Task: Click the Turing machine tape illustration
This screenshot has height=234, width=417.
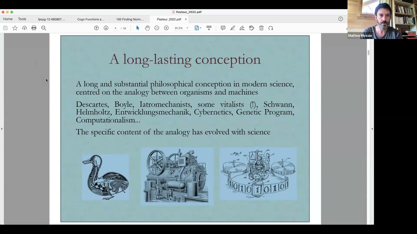Action: pyautogui.click(x=258, y=174)
